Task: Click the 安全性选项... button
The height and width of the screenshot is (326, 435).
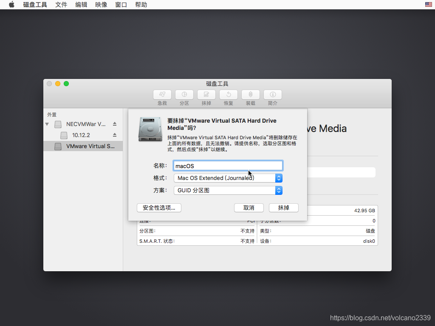Action: tap(159, 208)
